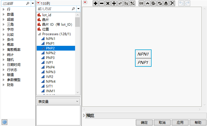Select the PNP2 column in the list

point(56,48)
